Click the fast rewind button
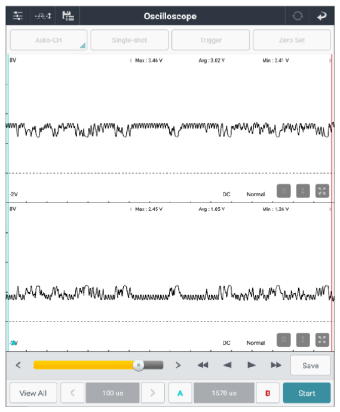The width and height of the screenshot is (340, 412). [x=203, y=365]
